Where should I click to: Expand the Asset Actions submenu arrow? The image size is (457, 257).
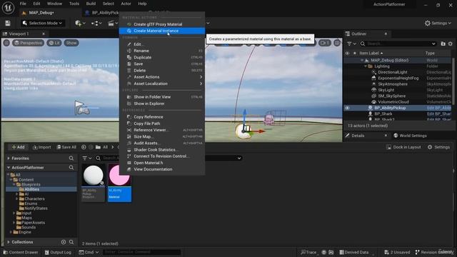pyautogui.click(x=201, y=77)
